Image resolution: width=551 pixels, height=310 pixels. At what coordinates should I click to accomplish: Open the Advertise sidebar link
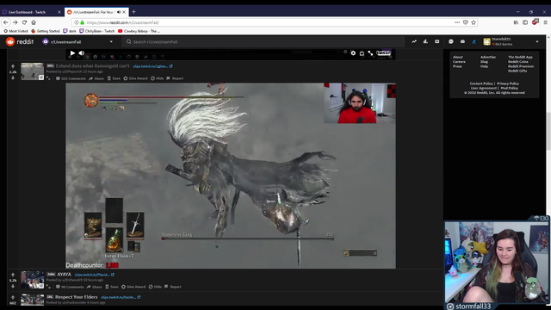point(488,57)
